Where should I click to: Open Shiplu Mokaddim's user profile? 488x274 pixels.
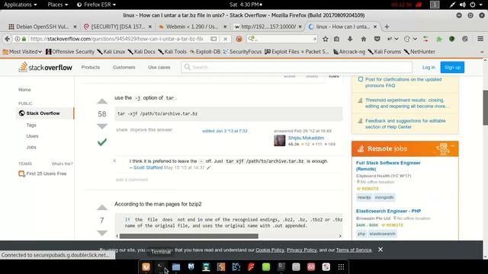coord(306,138)
